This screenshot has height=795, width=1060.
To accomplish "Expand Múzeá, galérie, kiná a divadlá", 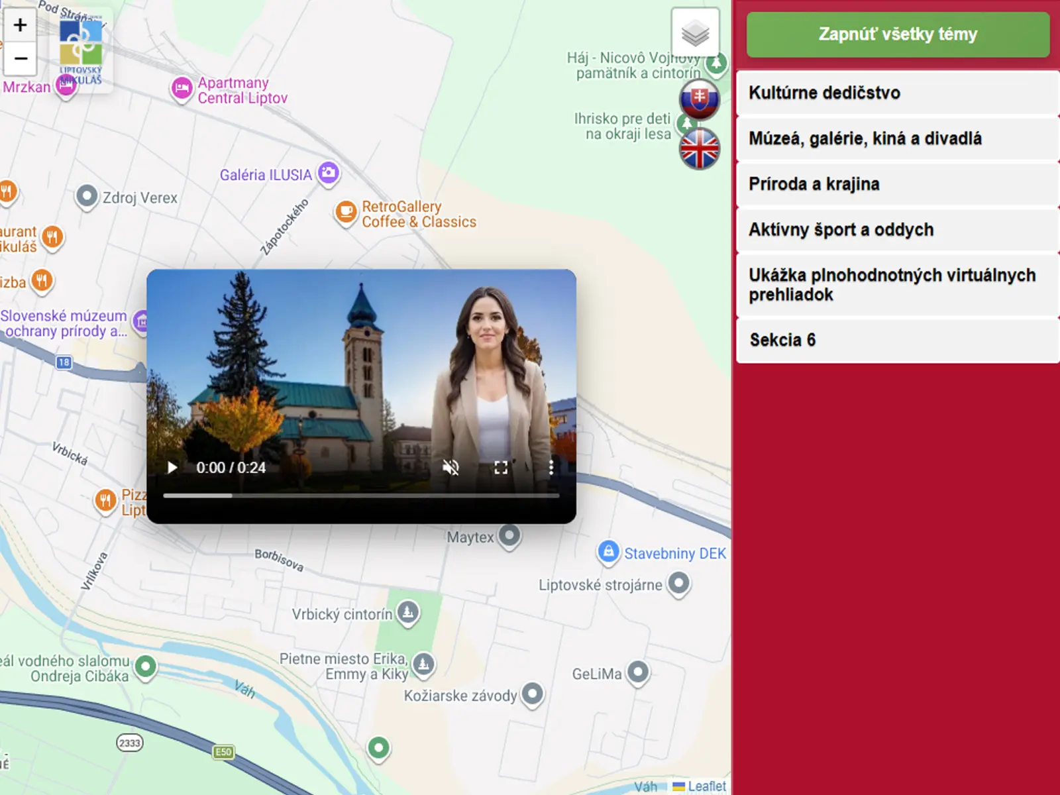I will click(x=898, y=138).
